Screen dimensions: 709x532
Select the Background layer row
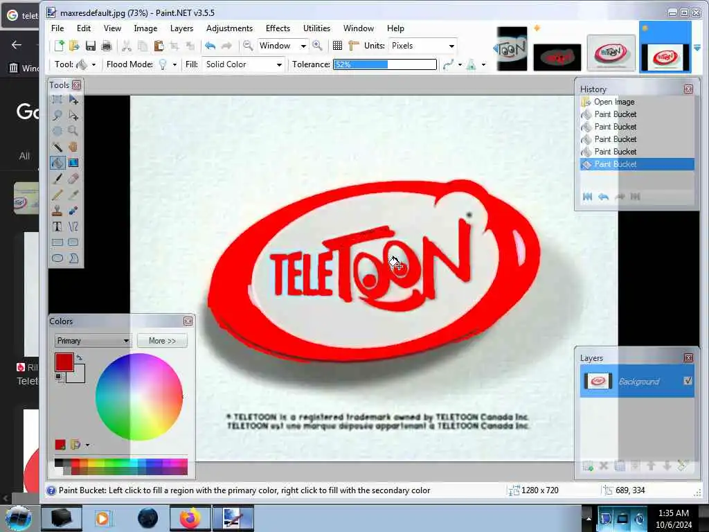click(637, 381)
